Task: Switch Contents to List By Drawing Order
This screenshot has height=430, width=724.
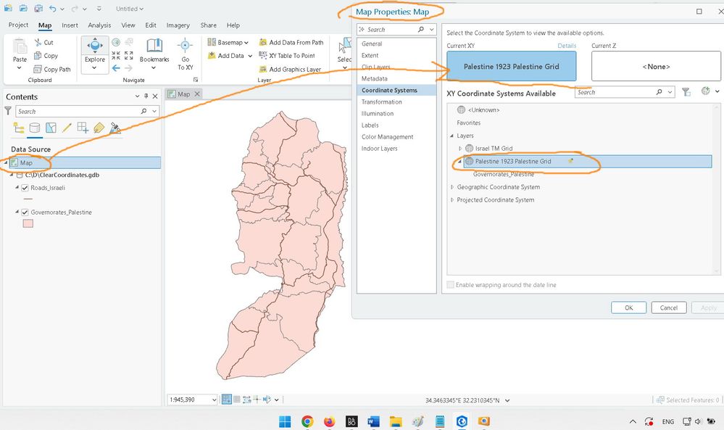Action: (18, 128)
